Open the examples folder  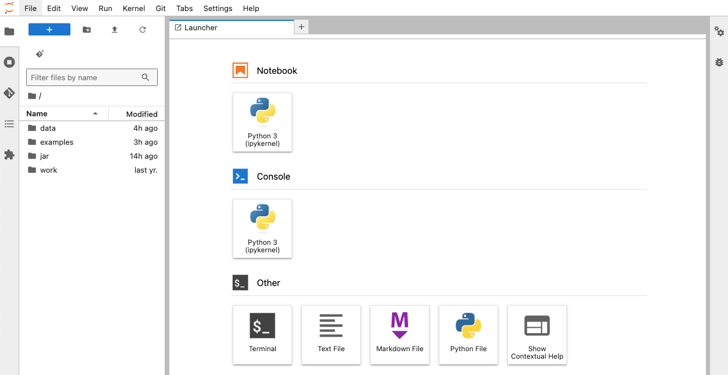[56, 142]
